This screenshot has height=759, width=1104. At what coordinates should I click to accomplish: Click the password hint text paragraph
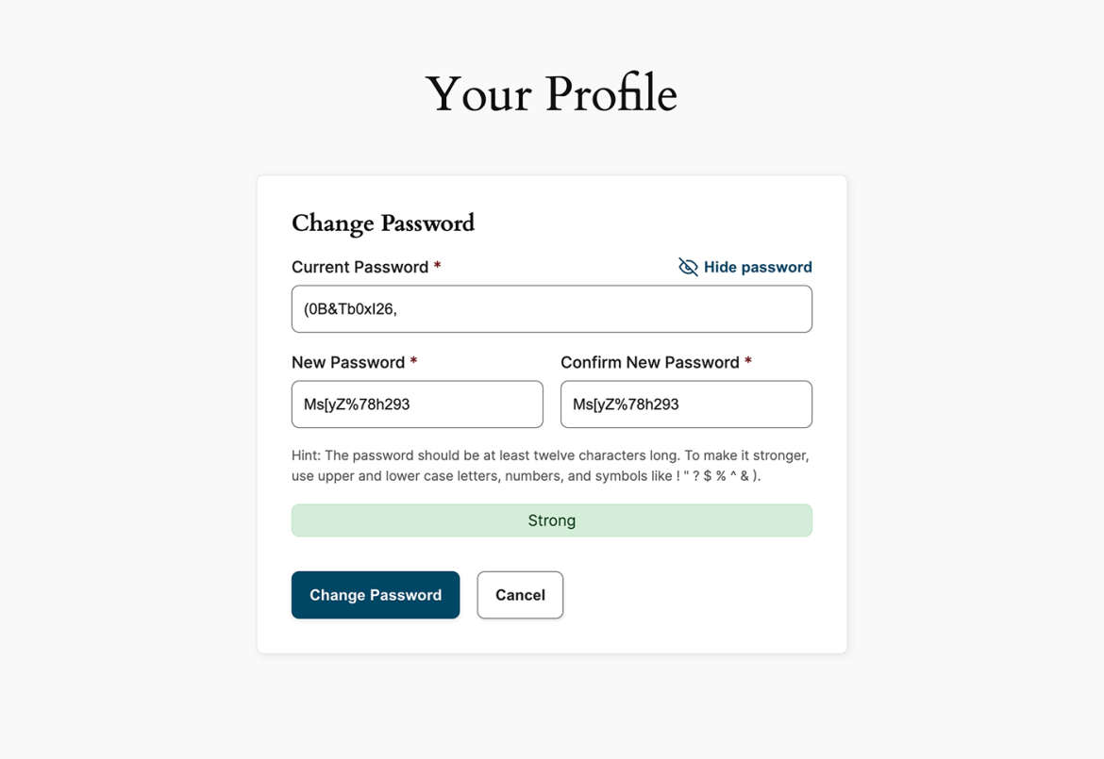[x=551, y=465]
